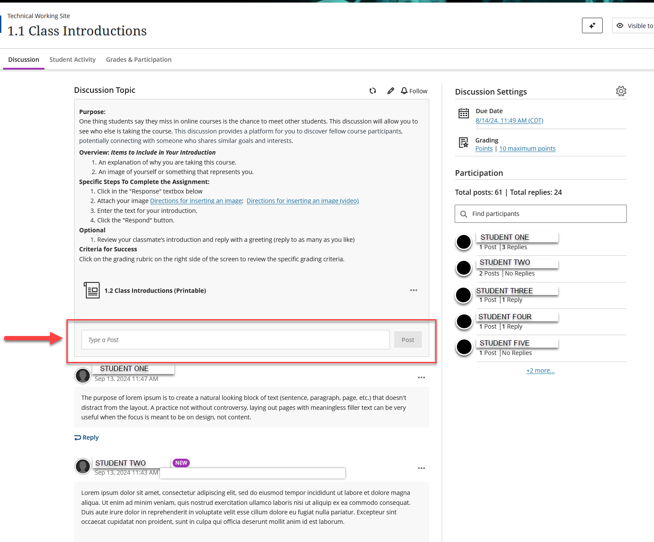The image size is (654, 542).
Task: Toggle Follow on this discussion
Action: tap(413, 91)
